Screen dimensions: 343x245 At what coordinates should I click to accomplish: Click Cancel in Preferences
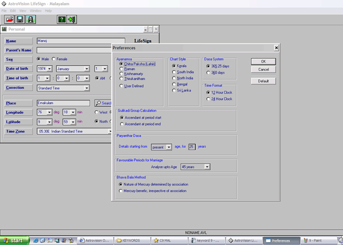(264, 70)
